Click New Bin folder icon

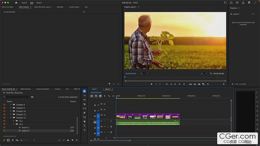(x=68, y=140)
